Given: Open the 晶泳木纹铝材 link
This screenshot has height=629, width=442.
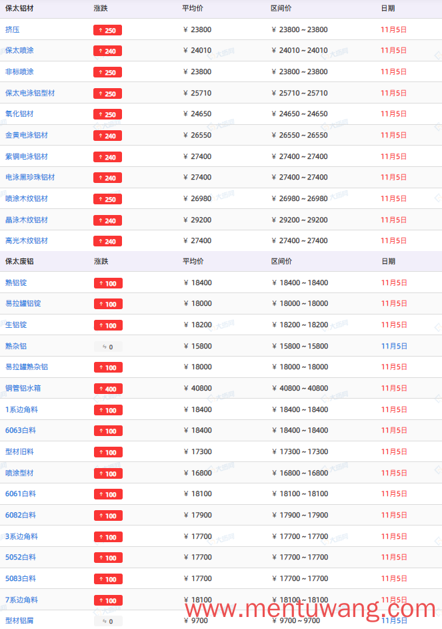Looking at the screenshot, I should tap(27, 220).
